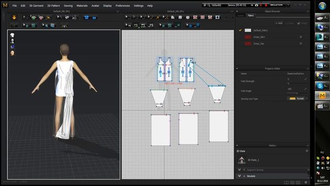Viewport: 330px width, 186px height.
Task: Open the Display menu
Action: point(107,6)
